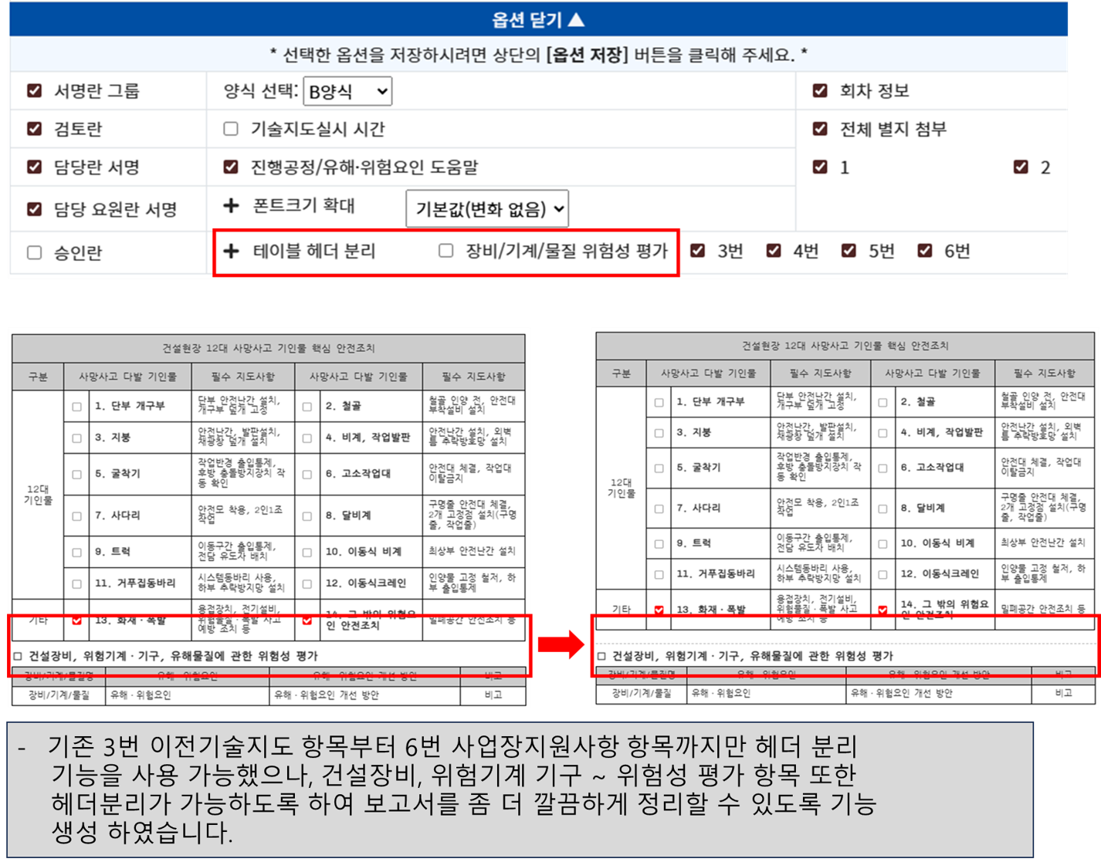The height and width of the screenshot is (862, 1101).
Task: Click the 옵션 닫기 collapse bar
Action: click(x=538, y=19)
